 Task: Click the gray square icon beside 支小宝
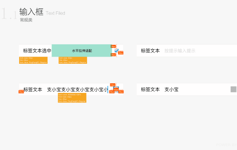click(234, 89)
